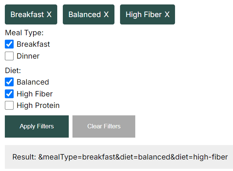Enable the High Protein checkbox
233x171 pixels.
coord(9,105)
